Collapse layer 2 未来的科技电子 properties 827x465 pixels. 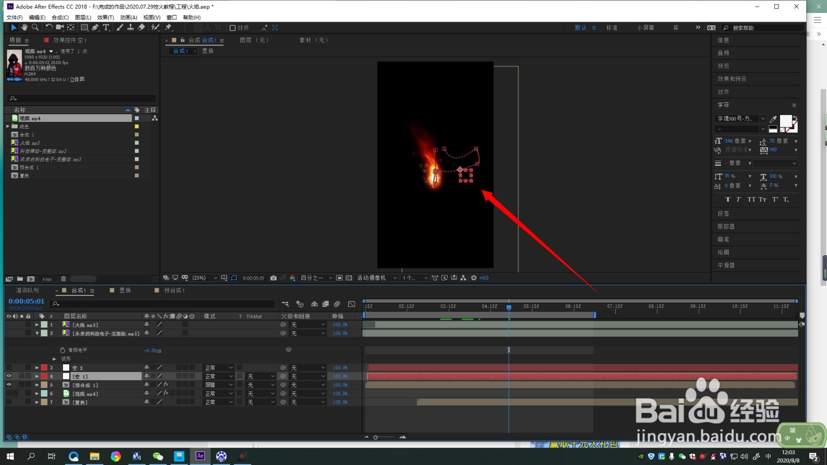click(37, 333)
